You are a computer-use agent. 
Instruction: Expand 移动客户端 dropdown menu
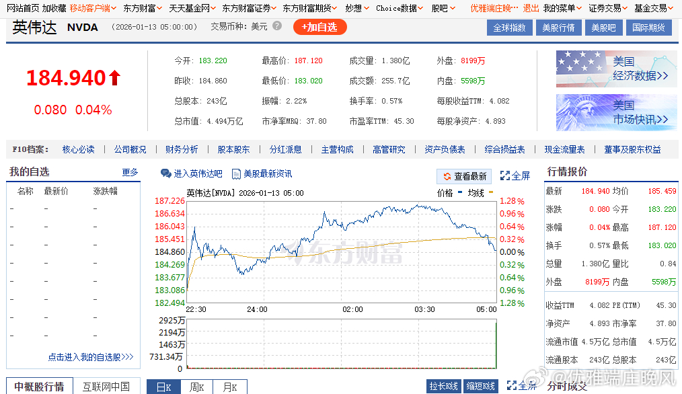point(93,8)
